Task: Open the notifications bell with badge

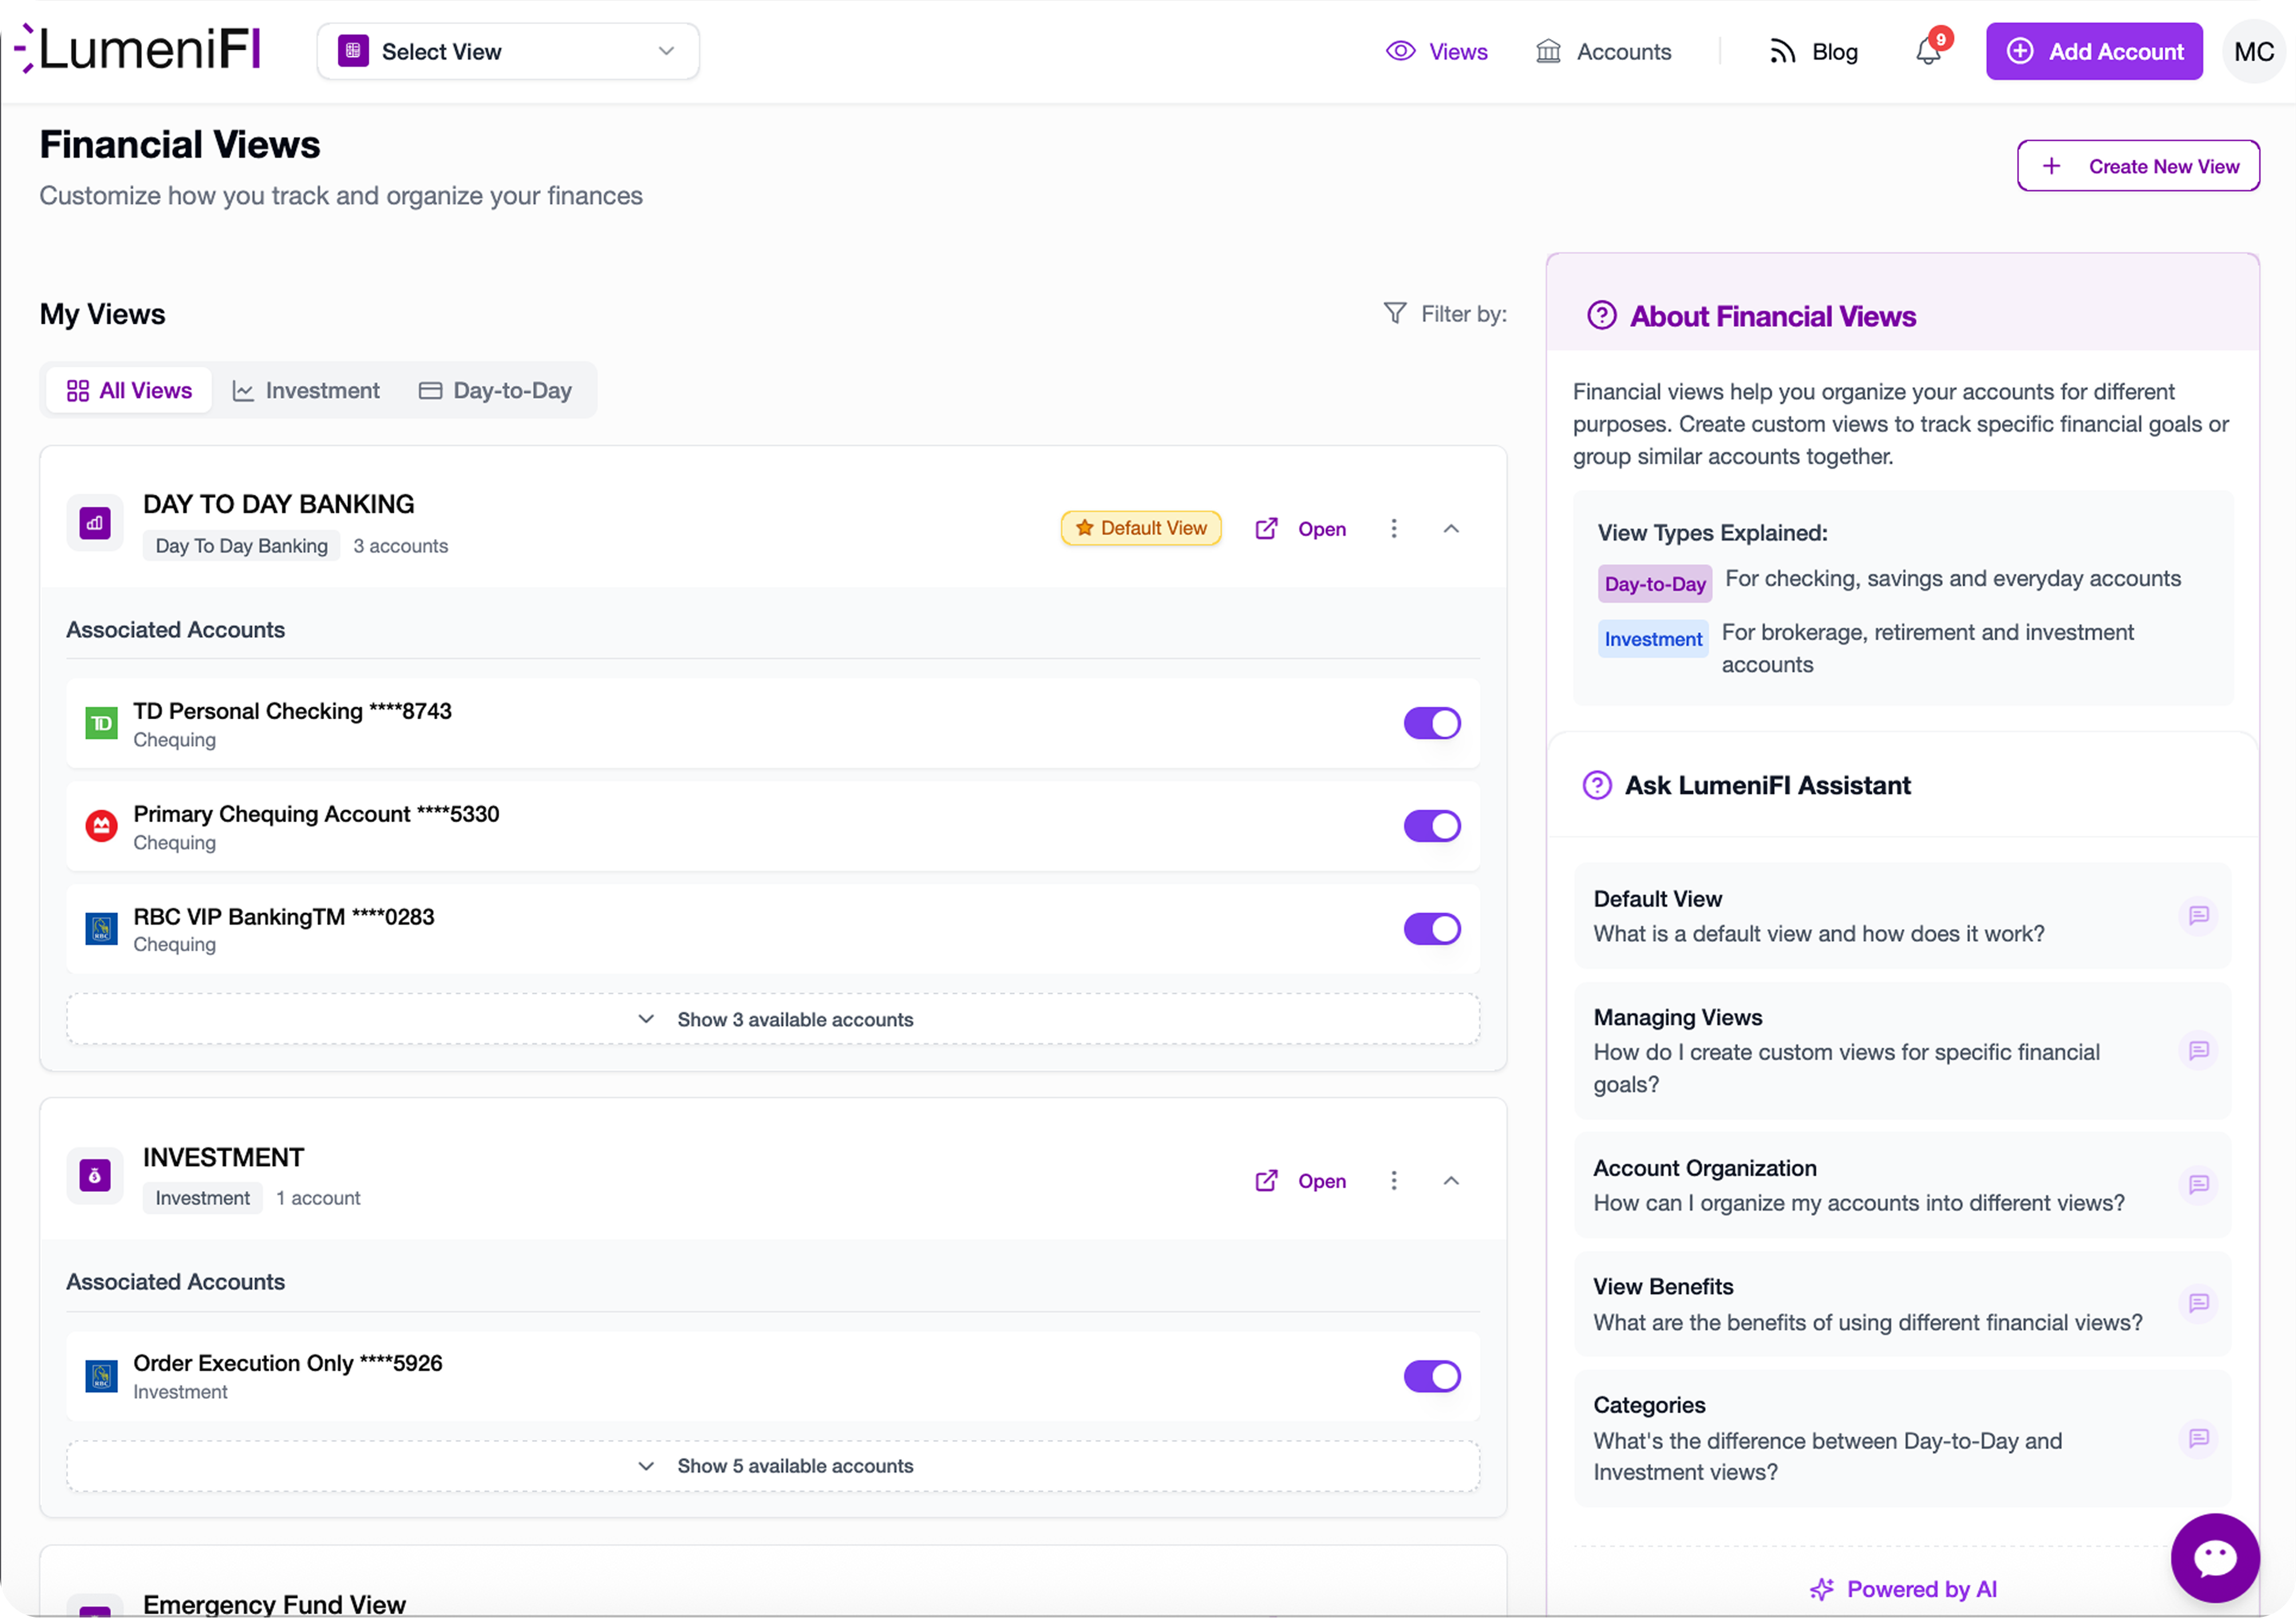Action: [x=1928, y=52]
